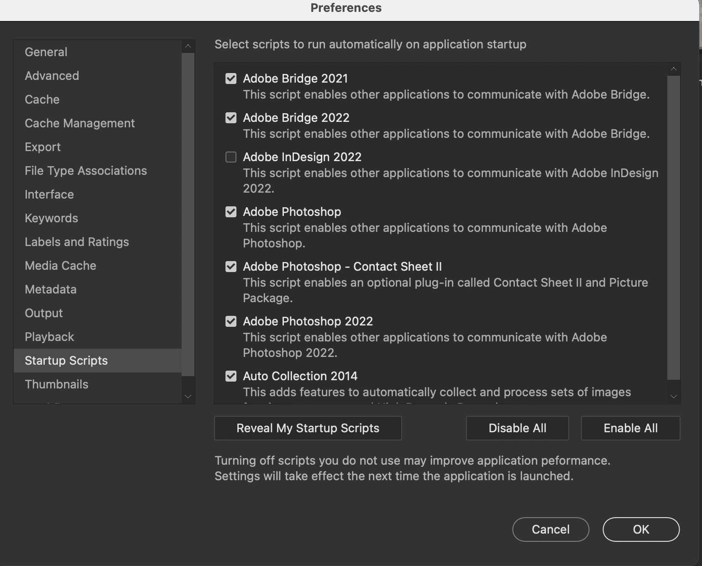Viewport: 702px width, 566px height.
Task: Click the Enable All button
Action: (x=631, y=428)
